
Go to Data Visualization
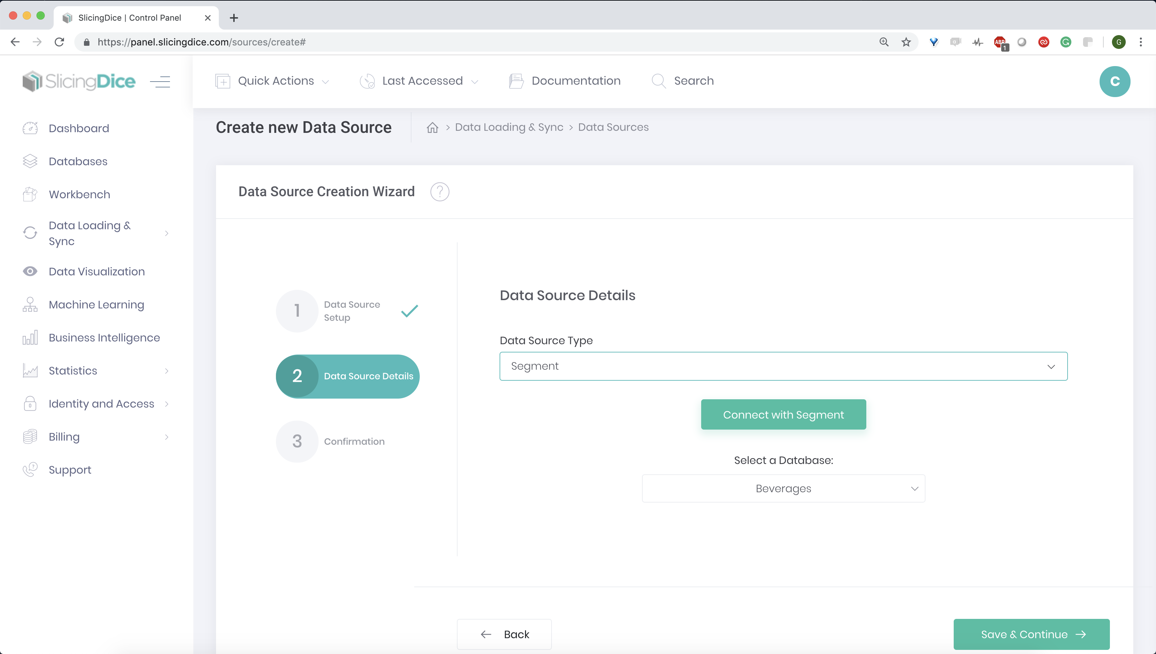tap(96, 271)
